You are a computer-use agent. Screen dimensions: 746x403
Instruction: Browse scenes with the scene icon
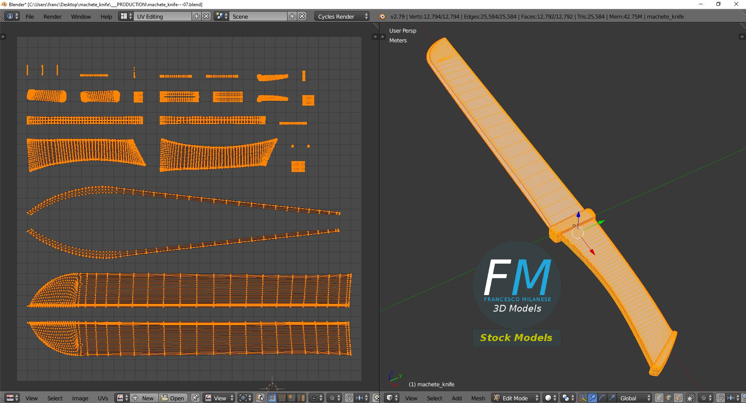coord(221,16)
